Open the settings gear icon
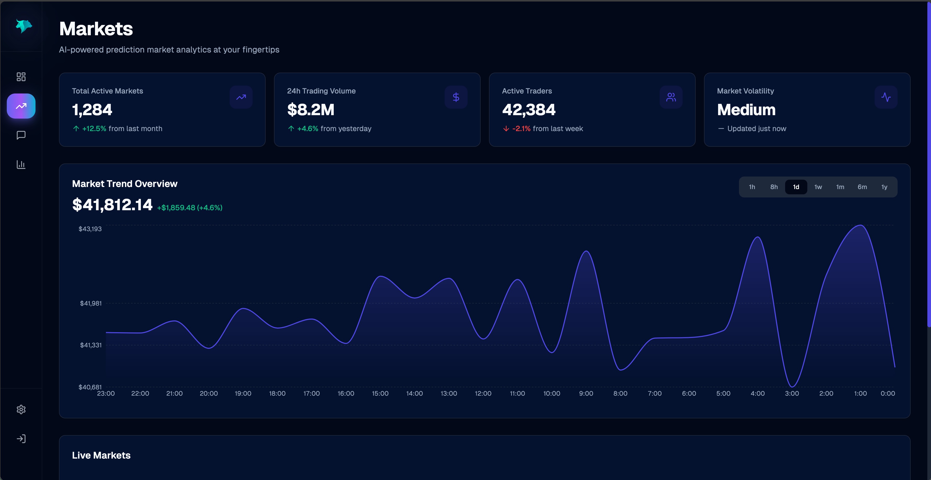931x480 pixels. click(x=21, y=409)
